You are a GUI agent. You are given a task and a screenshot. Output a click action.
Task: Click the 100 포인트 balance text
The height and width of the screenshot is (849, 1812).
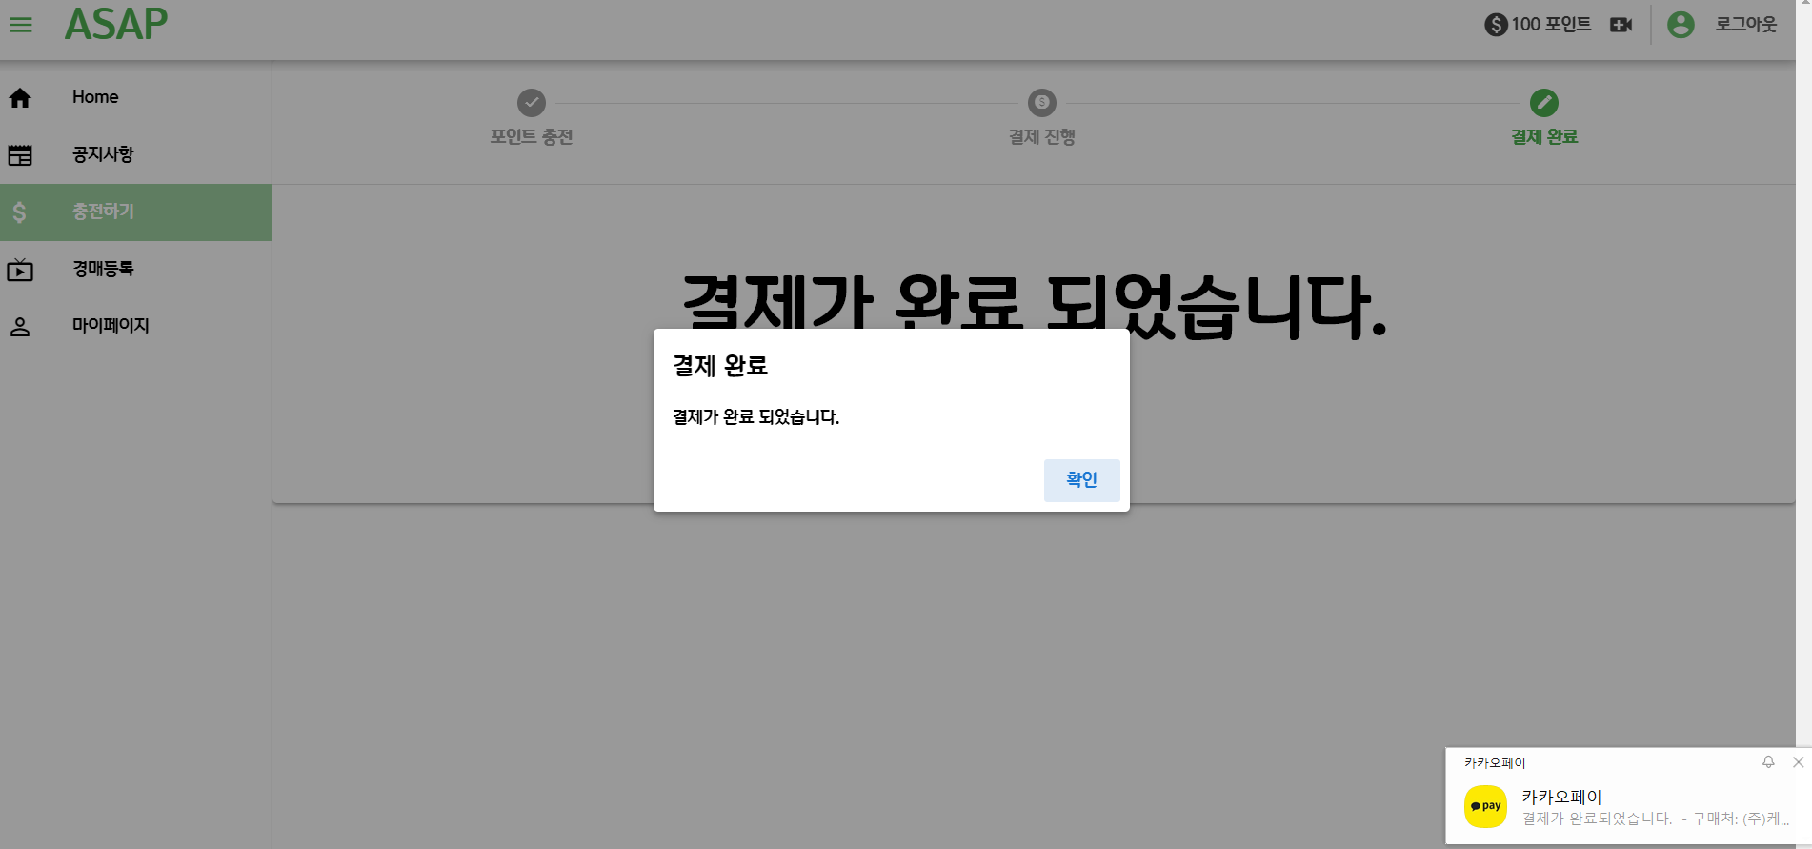click(x=1551, y=25)
